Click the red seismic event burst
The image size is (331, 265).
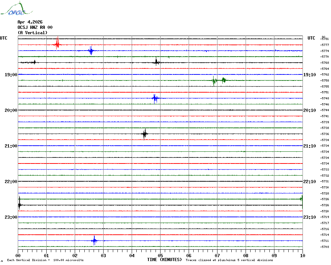pos(57,44)
